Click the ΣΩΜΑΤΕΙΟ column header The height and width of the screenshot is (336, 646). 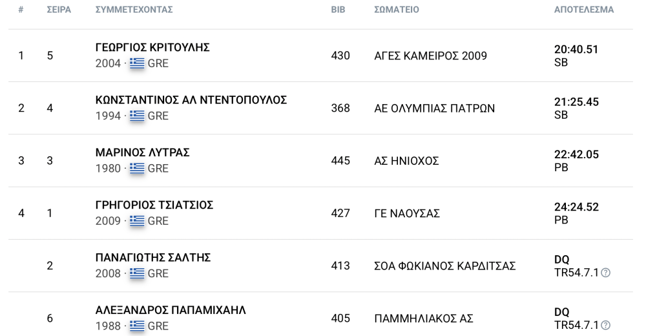click(x=397, y=10)
